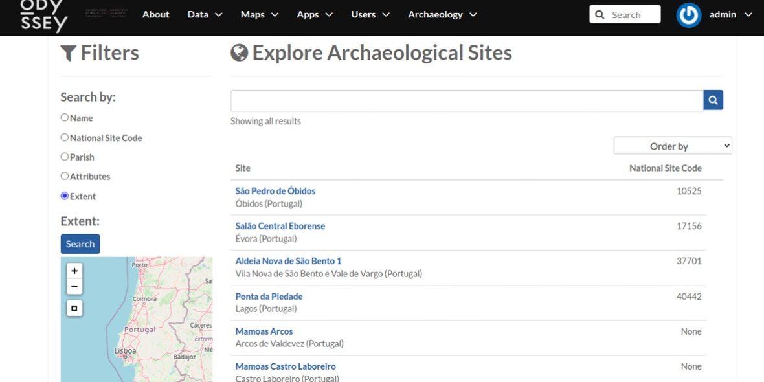Screen dimensions: 764x382
Task: Go to the About page
Action: 155,14
